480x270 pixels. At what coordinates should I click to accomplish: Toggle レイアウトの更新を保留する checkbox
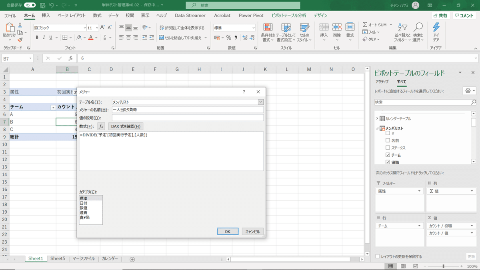tap(378, 256)
